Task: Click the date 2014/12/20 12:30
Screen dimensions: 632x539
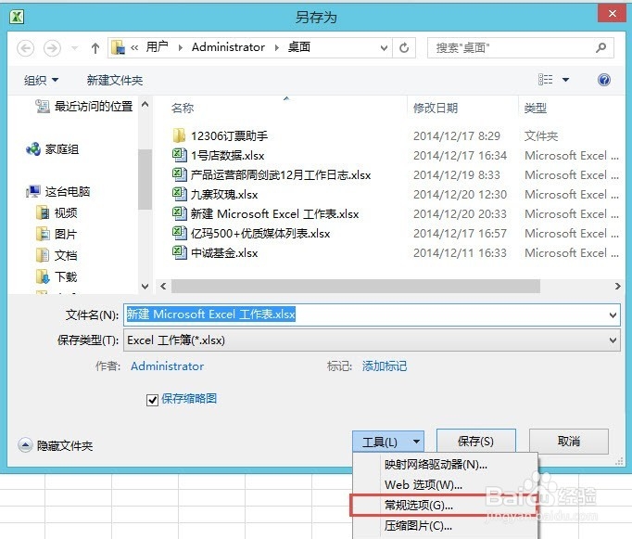Action: (x=460, y=195)
